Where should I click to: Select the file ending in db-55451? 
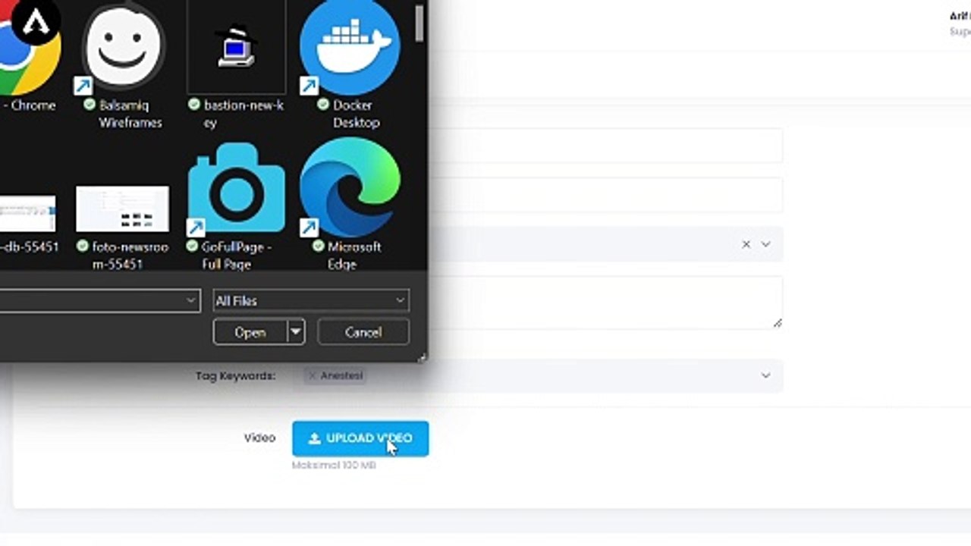(28, 220)
